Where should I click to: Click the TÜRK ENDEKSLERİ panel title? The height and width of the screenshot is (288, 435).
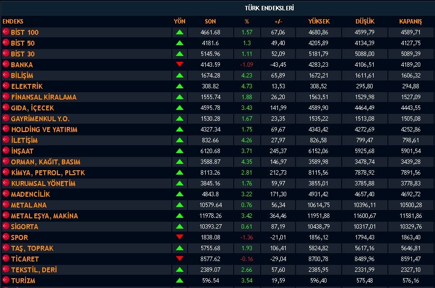coord(269,8)
